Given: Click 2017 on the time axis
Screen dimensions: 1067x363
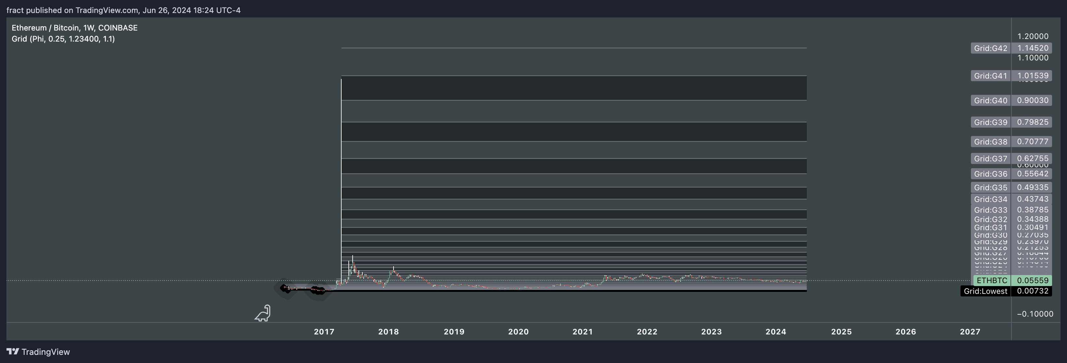Looking at the screenshot, I should click(324, 332).
